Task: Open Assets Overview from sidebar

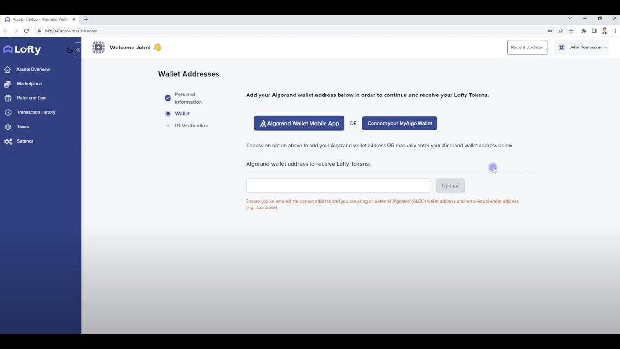Action: 33,69
